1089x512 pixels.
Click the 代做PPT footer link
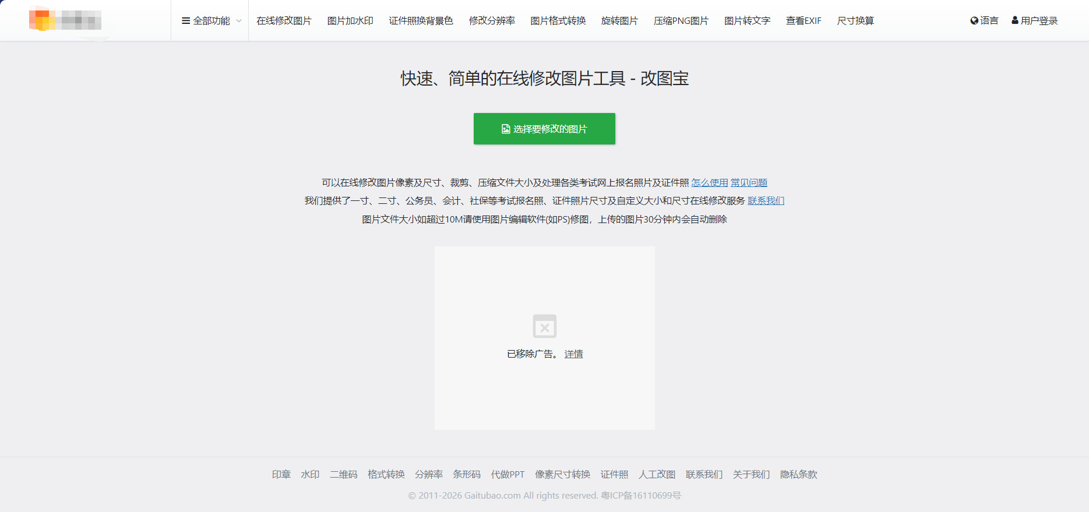pyautogui.click(x=508, y=475)
